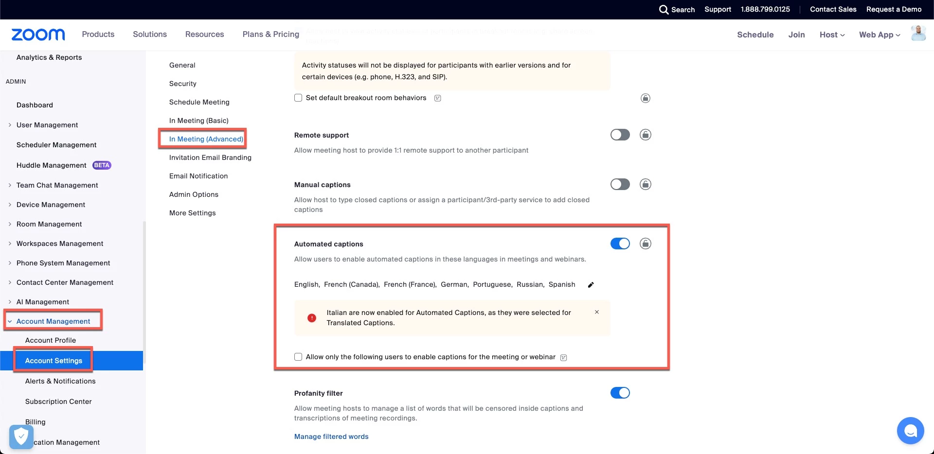The width and height of the screenshot is (934, 454).
Task: Click lock icon for Set default breakout room behaviors
Action: pos(646,98)
